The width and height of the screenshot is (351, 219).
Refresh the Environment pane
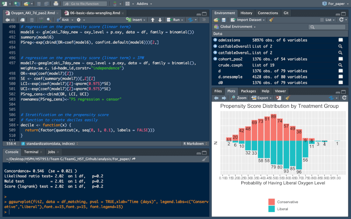[x=341, y=20]
